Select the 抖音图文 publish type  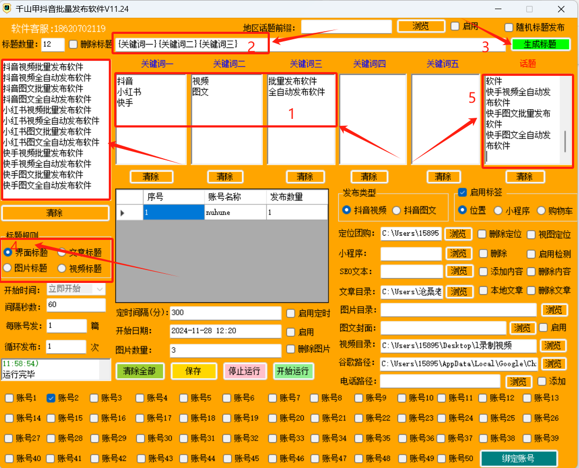(396, 210)
